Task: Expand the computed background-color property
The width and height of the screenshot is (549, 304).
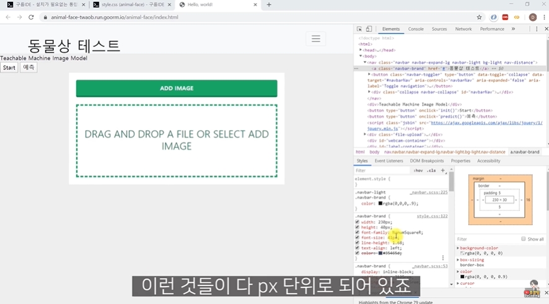Action: pyautogui.click(x=458, y=248)
